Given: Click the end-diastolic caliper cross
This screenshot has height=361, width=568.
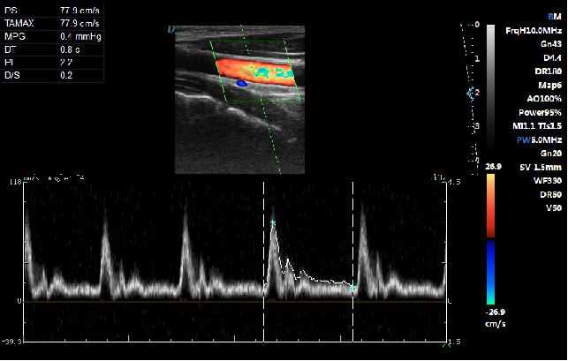Looking at the screenshot, I should (x=353, y=288).
